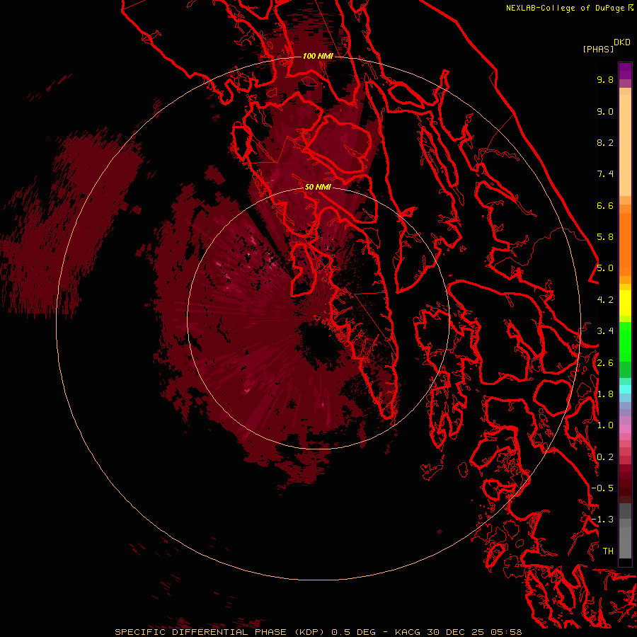Click the -1.3 legend value
637x637 pixels.
pos(602,520)
